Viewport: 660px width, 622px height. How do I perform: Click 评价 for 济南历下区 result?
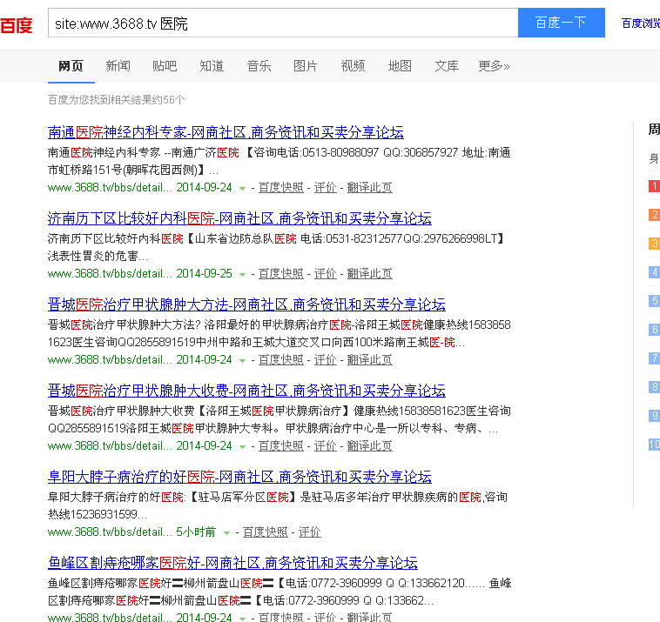326,274
